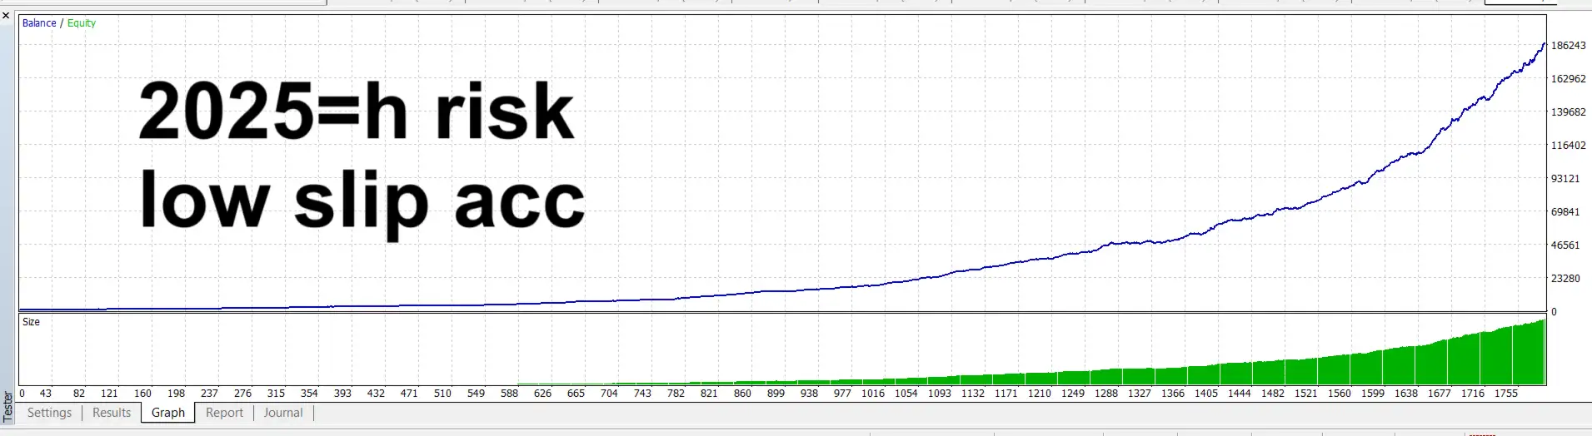Click the "low slip acc" overlay text
This screenshot has height=436, width=1592.
[362, 201]
